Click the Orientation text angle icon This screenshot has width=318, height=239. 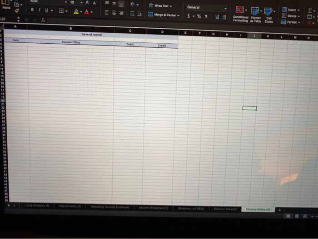tap(133, 4)
